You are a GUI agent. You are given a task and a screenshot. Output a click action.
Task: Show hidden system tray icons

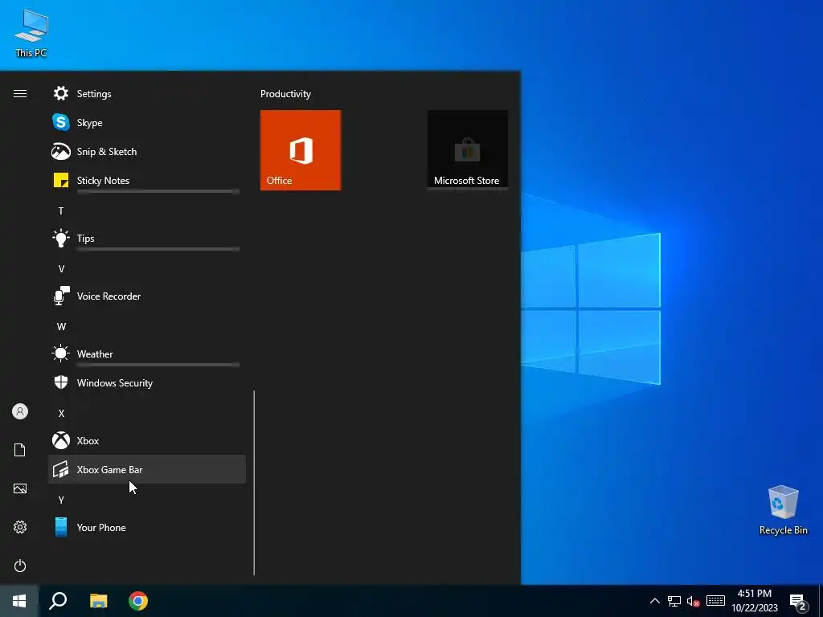[x=655, y=601]
